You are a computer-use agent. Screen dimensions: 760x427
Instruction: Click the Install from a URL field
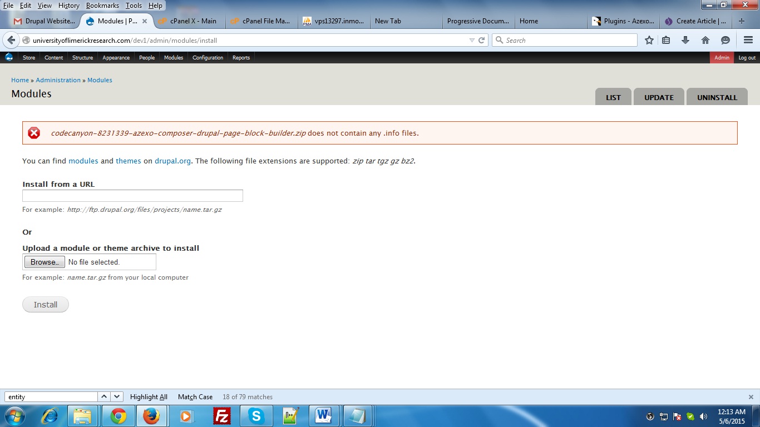pos(132,196)
